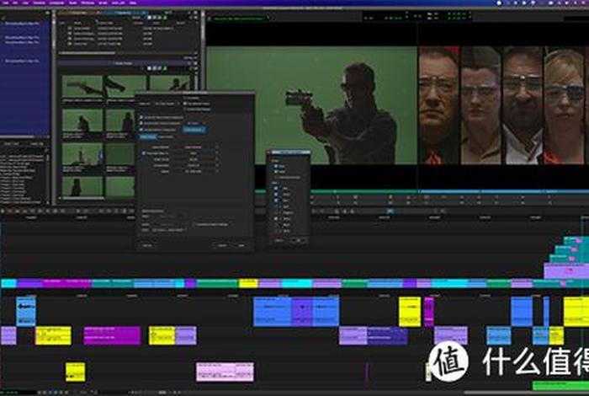The image size is (589, 396).
Task: Click the bottom-right confirm button in the large dialog
Action: pyautogui.click(x=242, y=245)
